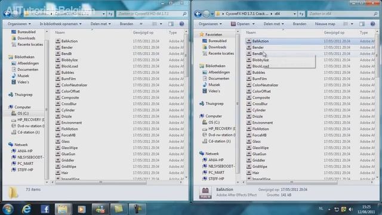Open Organiseren menu in the left window
The image size is (382, 215).
[x=19, y=24]
